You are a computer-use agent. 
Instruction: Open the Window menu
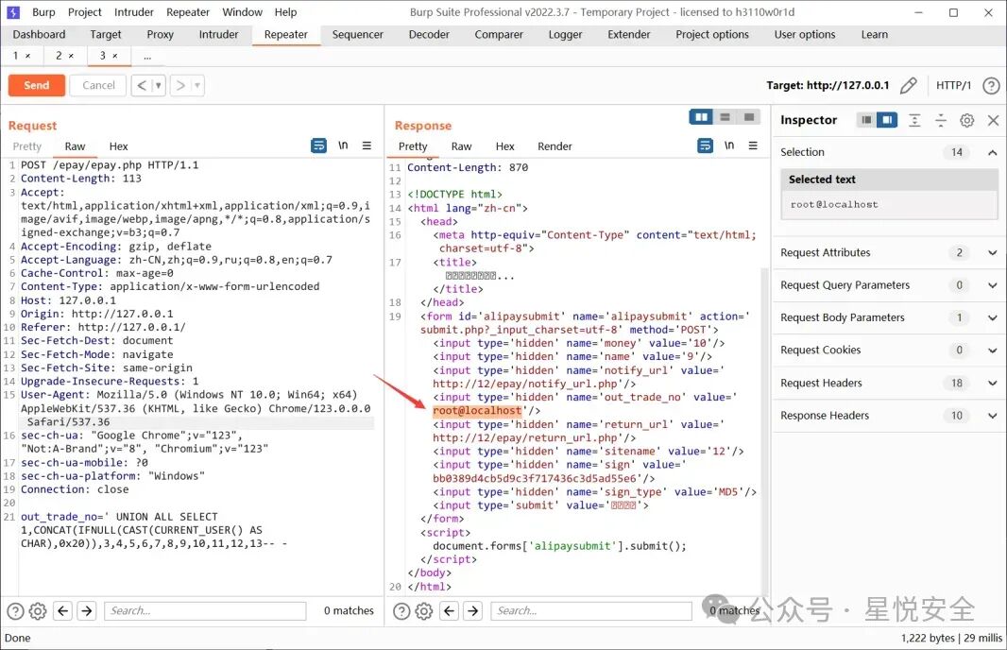coord(242,12)
